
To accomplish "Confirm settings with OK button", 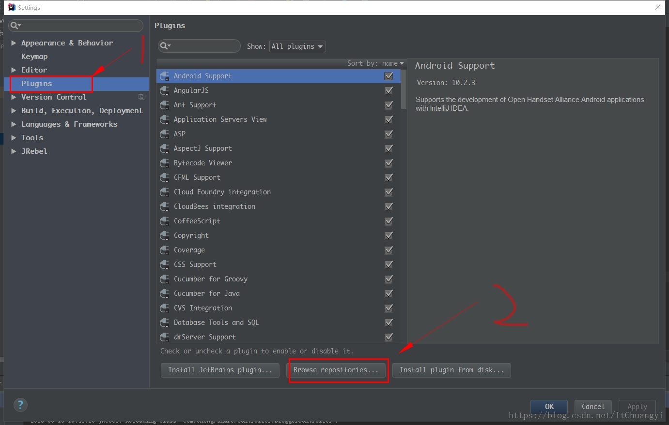I will click(549, 407).
